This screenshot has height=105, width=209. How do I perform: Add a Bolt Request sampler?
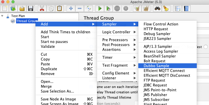click(x=167, y=61)
